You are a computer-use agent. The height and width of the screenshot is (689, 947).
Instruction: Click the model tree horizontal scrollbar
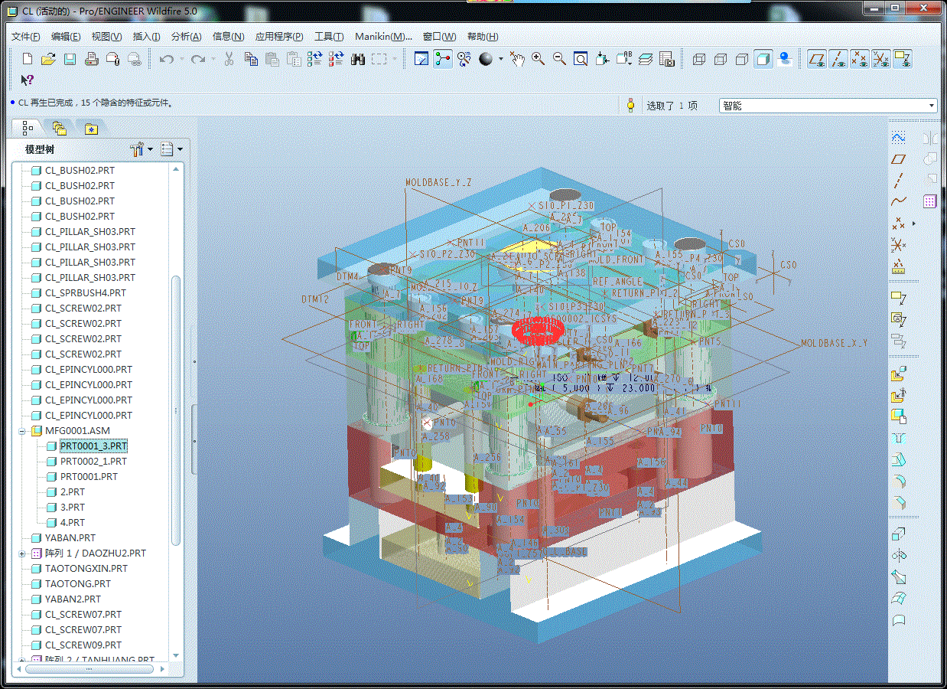pos(89,668)
